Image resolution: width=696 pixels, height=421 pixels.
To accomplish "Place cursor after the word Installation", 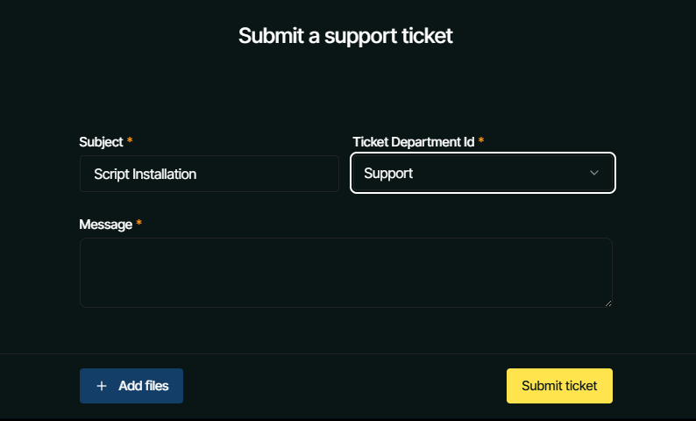I will (x=198, y=174).
